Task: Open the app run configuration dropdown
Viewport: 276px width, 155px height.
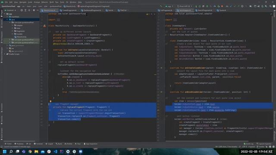Action: (x=169, y=6)
